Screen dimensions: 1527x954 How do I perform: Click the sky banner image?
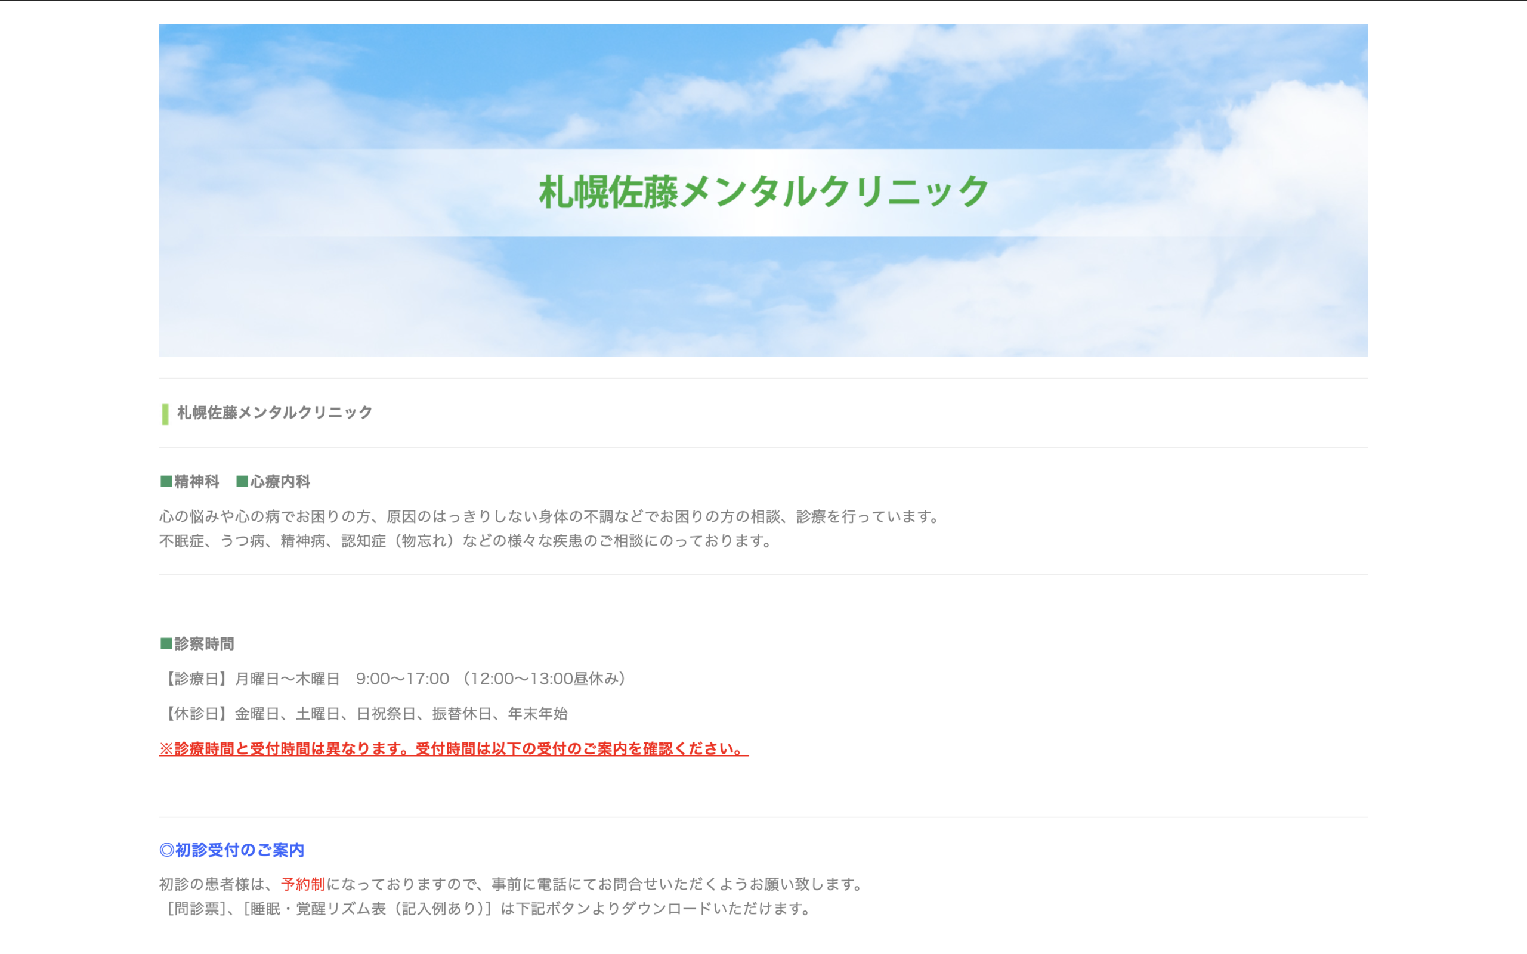click(762, 296)
